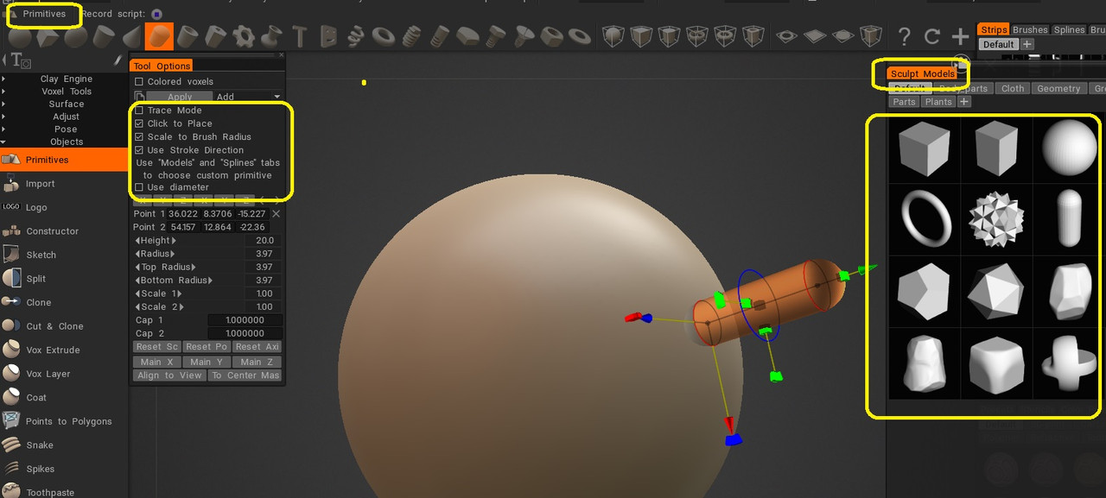Expand the Adjust tools group
This screenshot has width=1106, height=498.
[66, 117]
